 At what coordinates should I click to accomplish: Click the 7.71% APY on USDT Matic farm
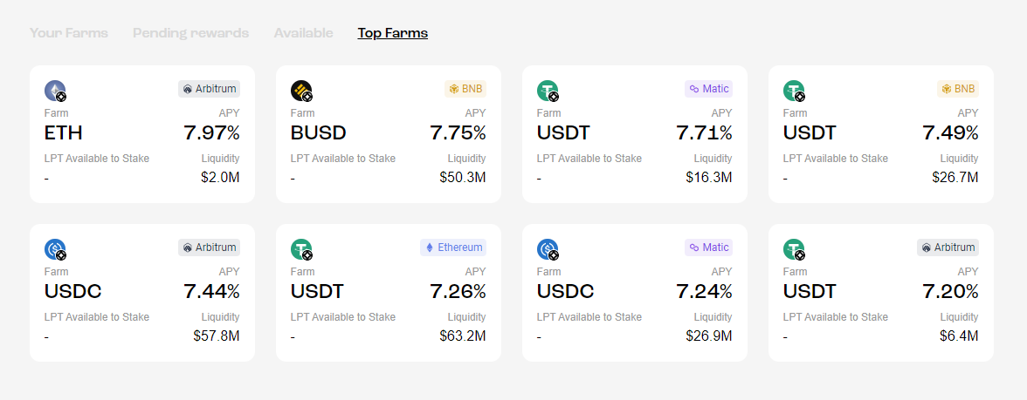point(704,133)
